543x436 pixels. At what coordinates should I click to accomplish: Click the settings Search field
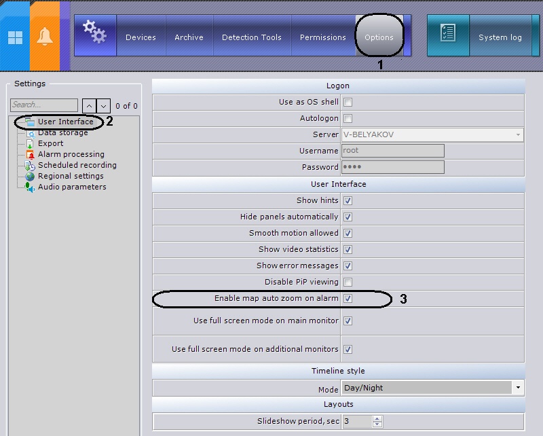coord(44,105)
